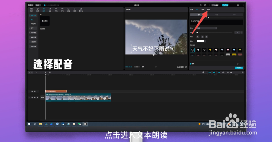The width and height of the screenshot is (272, 142).
Task: Open the font 字体 dropdown
Action: (x=207, y=28)
